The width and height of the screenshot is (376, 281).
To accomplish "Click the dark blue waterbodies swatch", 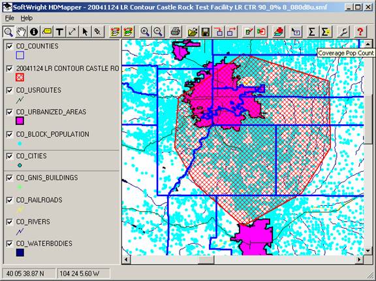I will (20, 252).
